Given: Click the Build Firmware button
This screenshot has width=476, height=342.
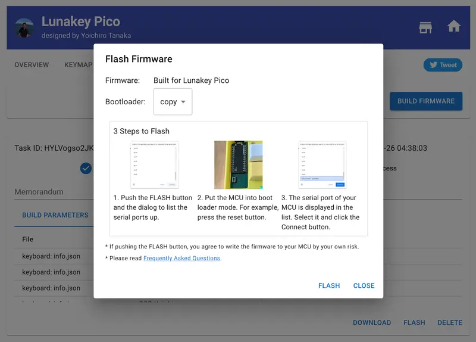Looking at the screenshot, I should 425,101.
